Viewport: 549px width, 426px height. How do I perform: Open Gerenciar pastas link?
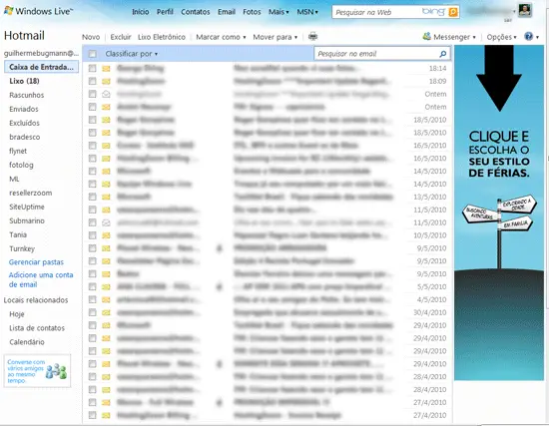pos(36,262)
